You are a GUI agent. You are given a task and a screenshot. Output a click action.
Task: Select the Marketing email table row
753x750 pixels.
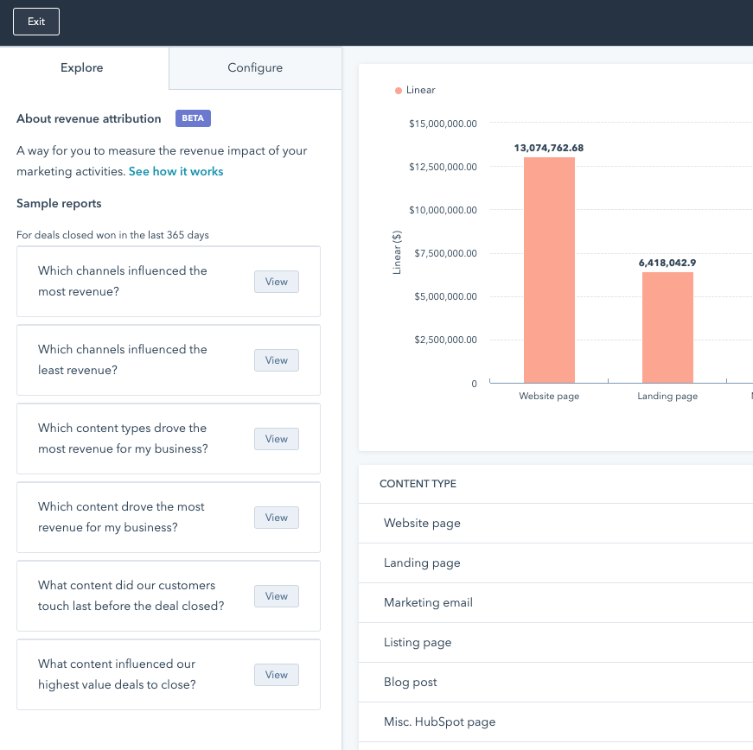(428, 602)
